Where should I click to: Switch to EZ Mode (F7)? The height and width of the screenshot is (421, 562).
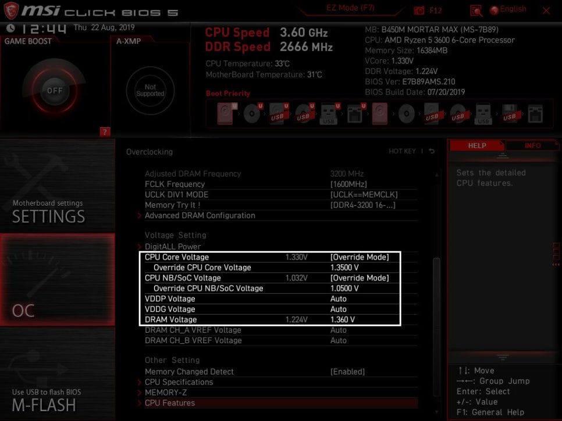click(350, 8)
